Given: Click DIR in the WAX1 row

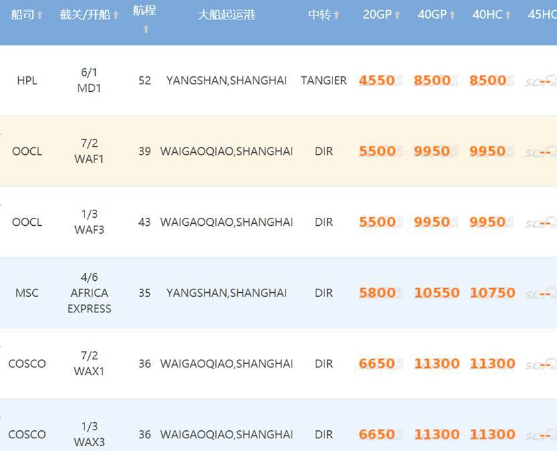Looking at the screenshot, I should [324, 364].
